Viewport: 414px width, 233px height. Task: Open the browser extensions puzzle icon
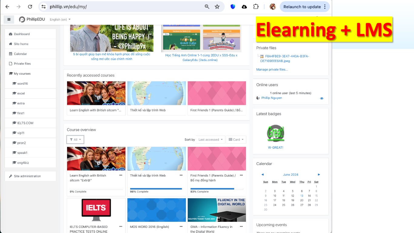coord(256,7)
